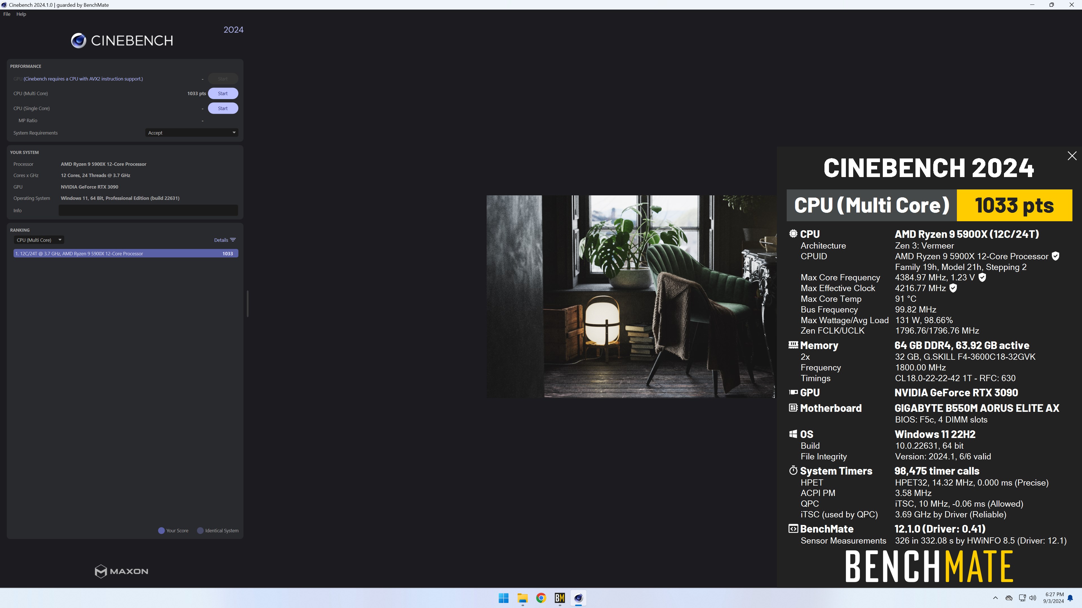The image size is (1082, 608).
Task: Open File Explorer from taskbar
Action: coord(522,598)
